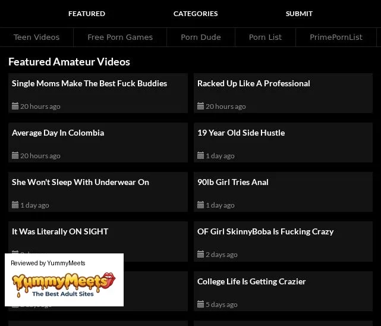Screen dimensions: 381x326
Task: Click calendar icon under 'She Won't Sleep With Underwear On'
Action: pyautogui.click(x=15, y=205)
